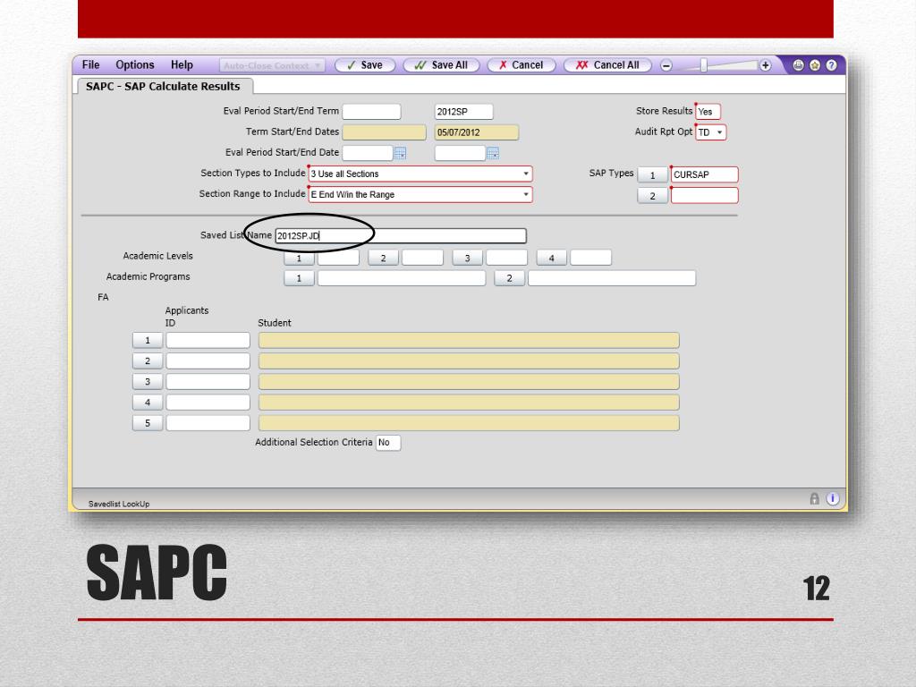Click the Student field in row 2
The width and height of the screenshot is (916, 687).
(469, 361)
